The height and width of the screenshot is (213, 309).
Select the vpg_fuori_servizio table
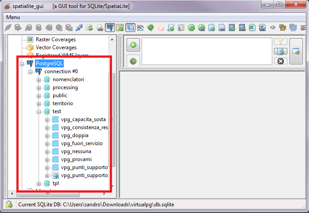[x=82, y=143]
